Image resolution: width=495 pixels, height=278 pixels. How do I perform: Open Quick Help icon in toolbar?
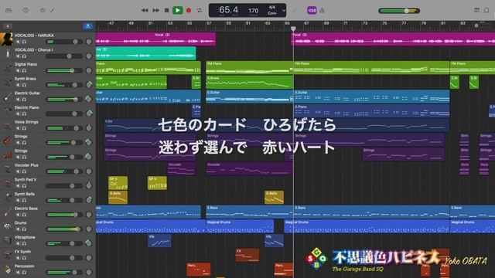click(26, 10)
